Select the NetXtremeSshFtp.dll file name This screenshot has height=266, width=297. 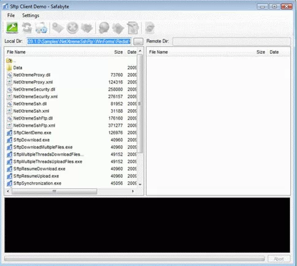tap(33, 118)
